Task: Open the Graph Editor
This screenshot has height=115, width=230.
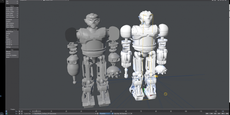Action: (x=12, y=10)
